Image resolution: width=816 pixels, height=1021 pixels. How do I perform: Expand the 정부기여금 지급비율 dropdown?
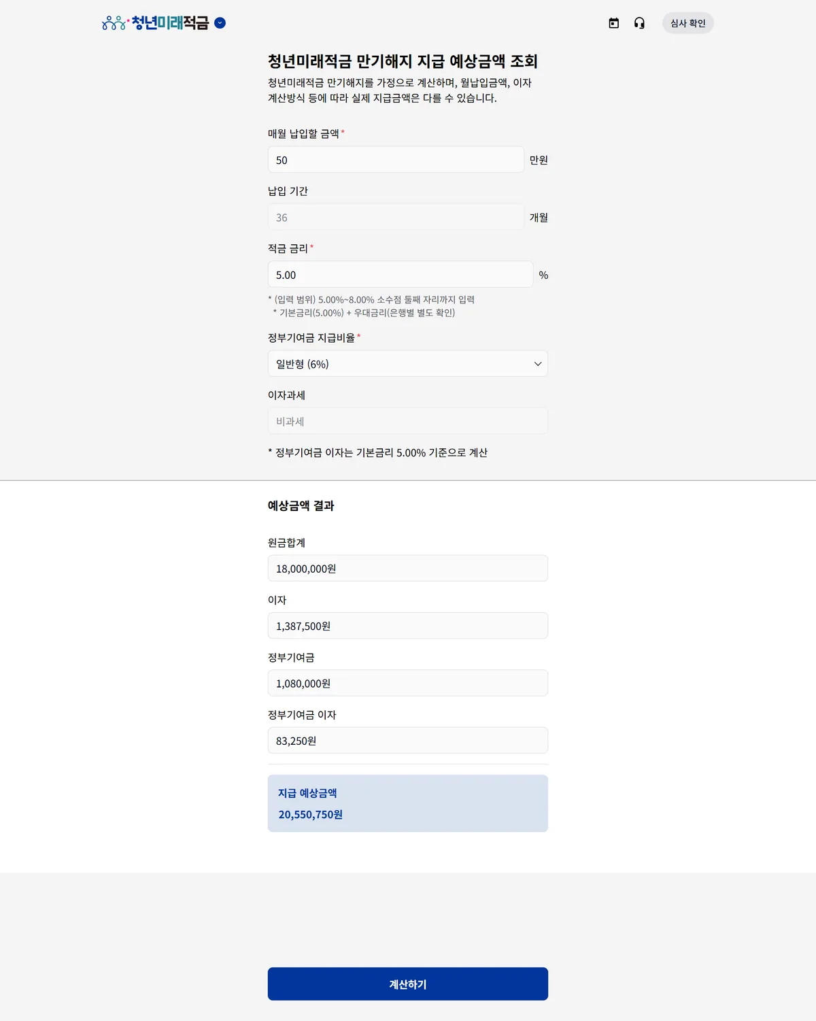tap(408, 364)
